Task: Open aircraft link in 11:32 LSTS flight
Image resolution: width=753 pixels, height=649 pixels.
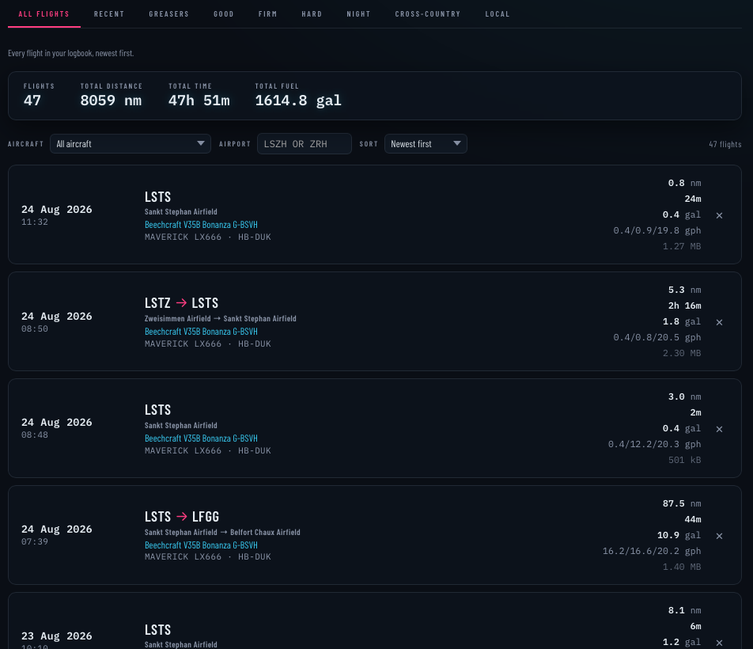Action: click(201, 224)
